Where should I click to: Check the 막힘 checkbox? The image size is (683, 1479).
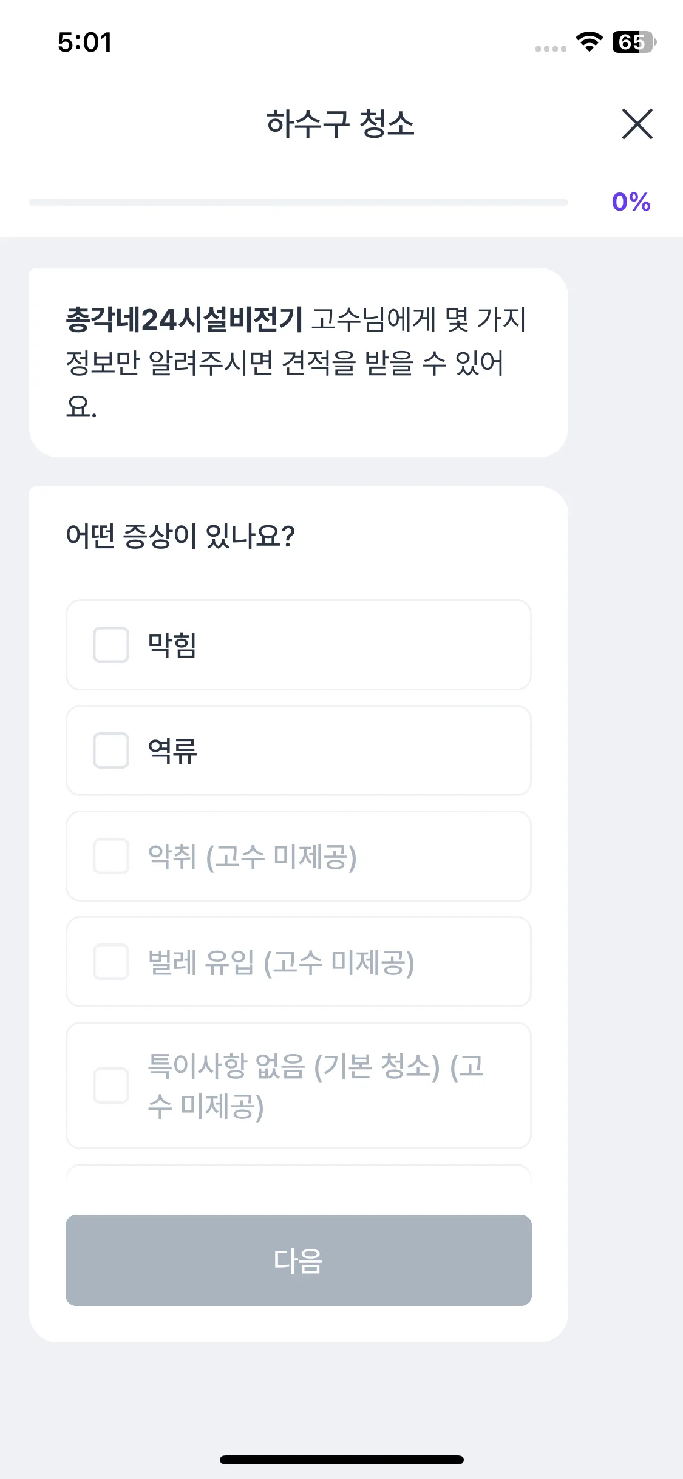[x=111, y=645]
